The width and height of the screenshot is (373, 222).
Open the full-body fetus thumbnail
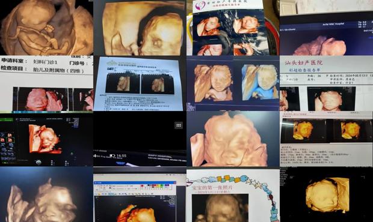pos(47,27)
